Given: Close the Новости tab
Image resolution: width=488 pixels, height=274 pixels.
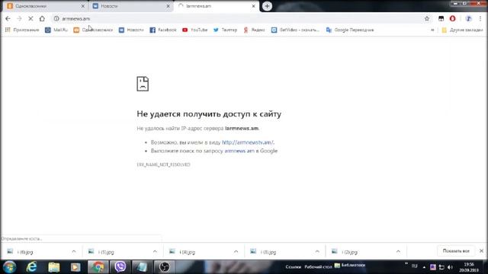Looking at the screenshot, I should tap(168, 6).
